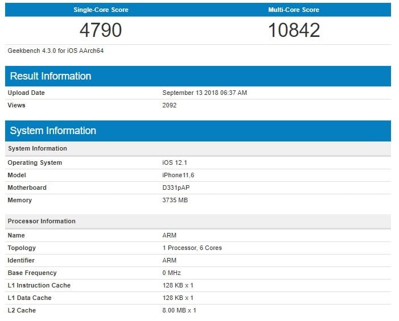Select the iPhone11,6 model value
This screenshot has height=321, width=399.
click(x=178, y=175)
